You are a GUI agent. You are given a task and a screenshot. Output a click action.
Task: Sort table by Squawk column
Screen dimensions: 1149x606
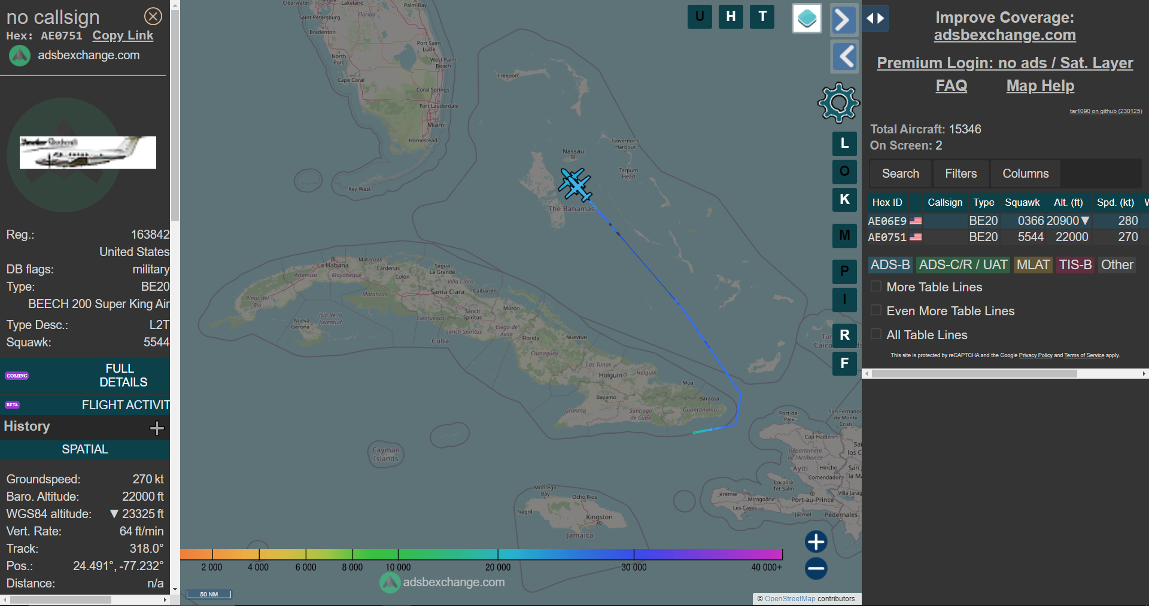coord(1022,202)
